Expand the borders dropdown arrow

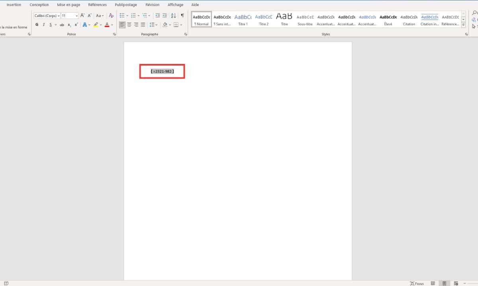pos(181,25)
